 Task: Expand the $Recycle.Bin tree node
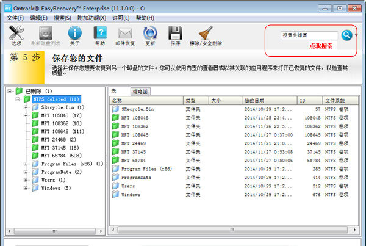tap(26, 107)
